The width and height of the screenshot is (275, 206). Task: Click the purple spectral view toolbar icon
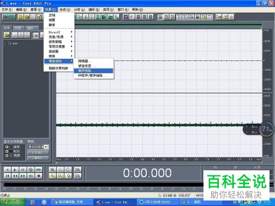pos(126,17)
